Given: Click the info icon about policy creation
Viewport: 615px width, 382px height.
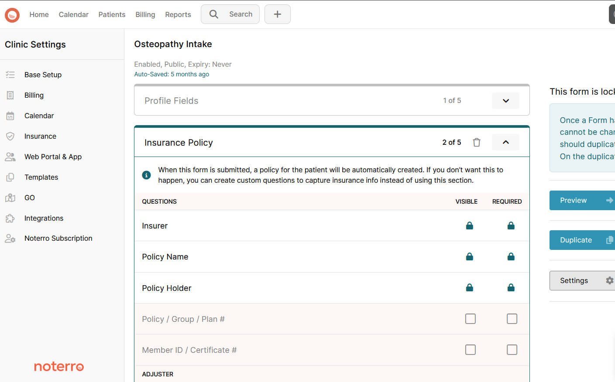Looking at the screenshot, I should (x=146, y=175).
